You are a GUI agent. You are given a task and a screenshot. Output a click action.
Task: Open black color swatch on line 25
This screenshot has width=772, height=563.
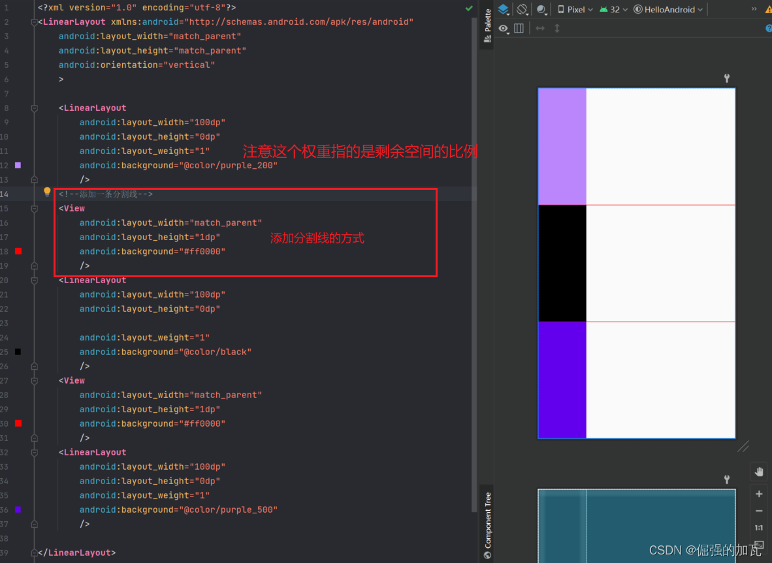pyautogui.click(x=18, y=352)
